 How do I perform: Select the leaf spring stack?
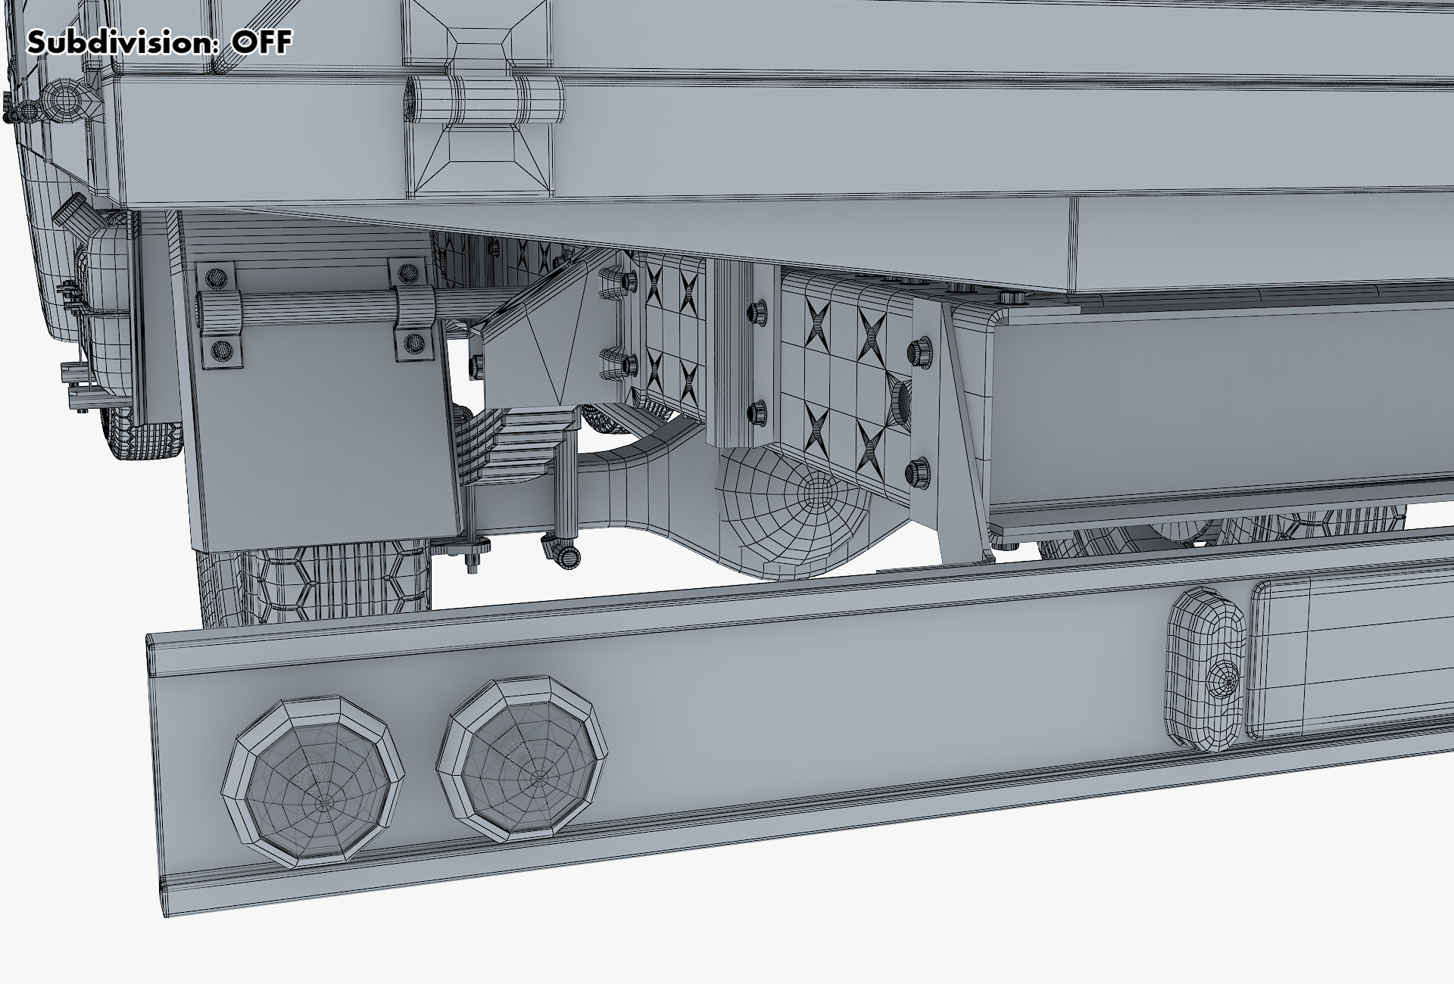tap(520, 447)
